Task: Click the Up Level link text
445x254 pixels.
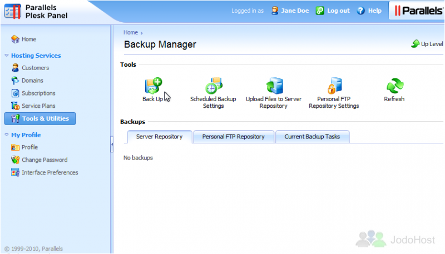Action: tap(432, 44)
